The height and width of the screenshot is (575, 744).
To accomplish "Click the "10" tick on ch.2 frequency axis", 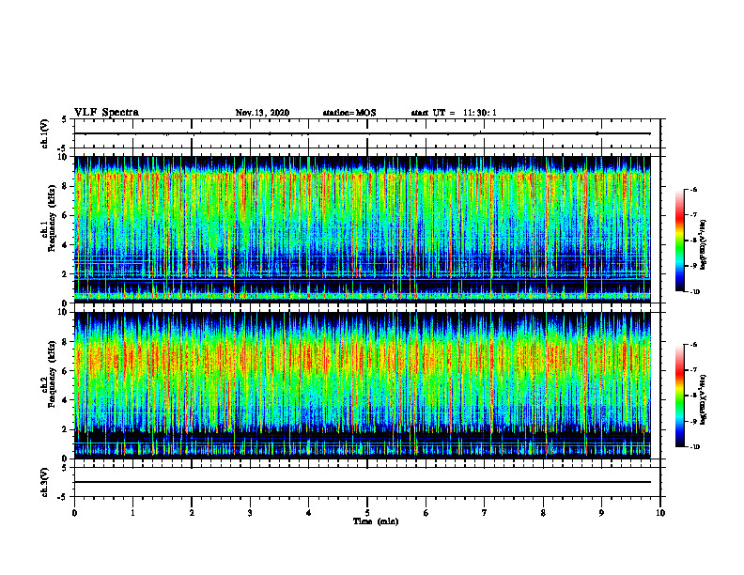I will pyautogui.click(x=65, y=312).
